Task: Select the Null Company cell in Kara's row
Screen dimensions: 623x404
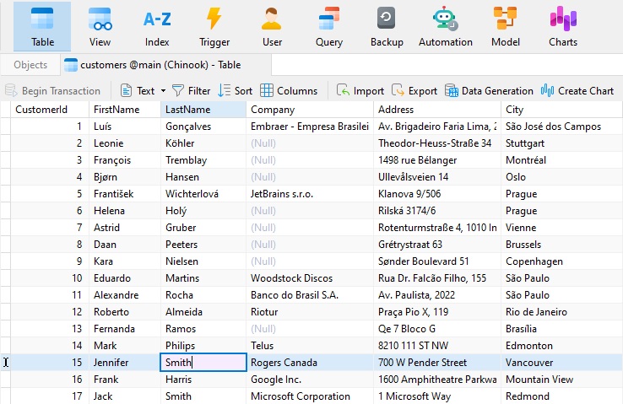Action: coord(310,261)
